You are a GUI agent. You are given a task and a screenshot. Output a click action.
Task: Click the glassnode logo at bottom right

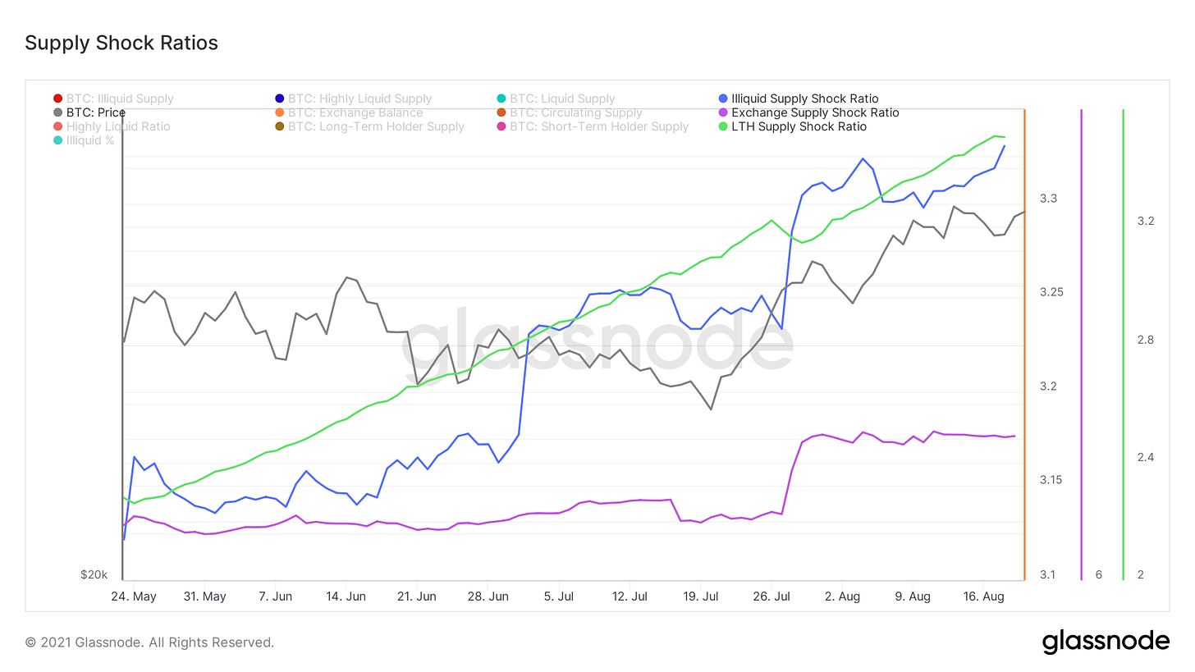pos(1106,642)
